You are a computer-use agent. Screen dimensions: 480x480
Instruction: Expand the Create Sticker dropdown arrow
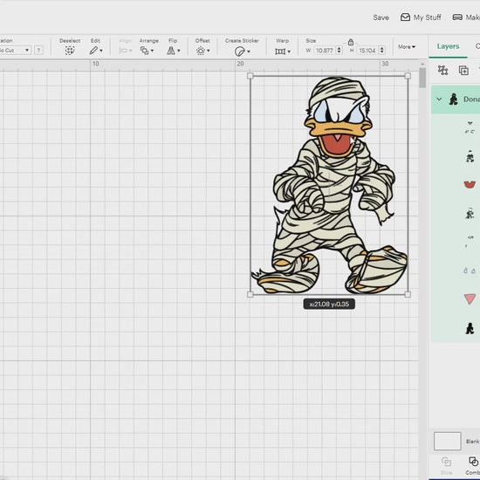click(x=248, y=51)
